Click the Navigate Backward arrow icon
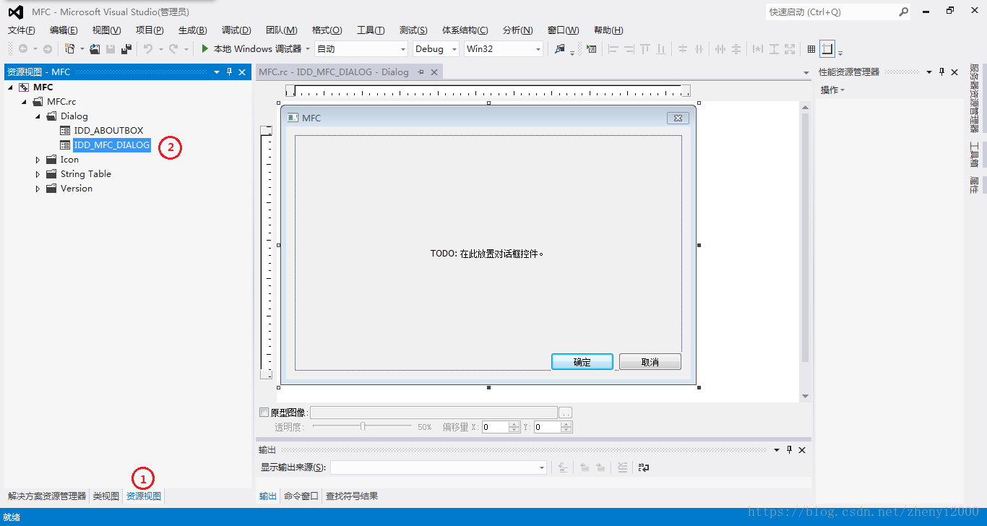Image resolution: width=987 pixels, height=526 pixels. [23, 49]
